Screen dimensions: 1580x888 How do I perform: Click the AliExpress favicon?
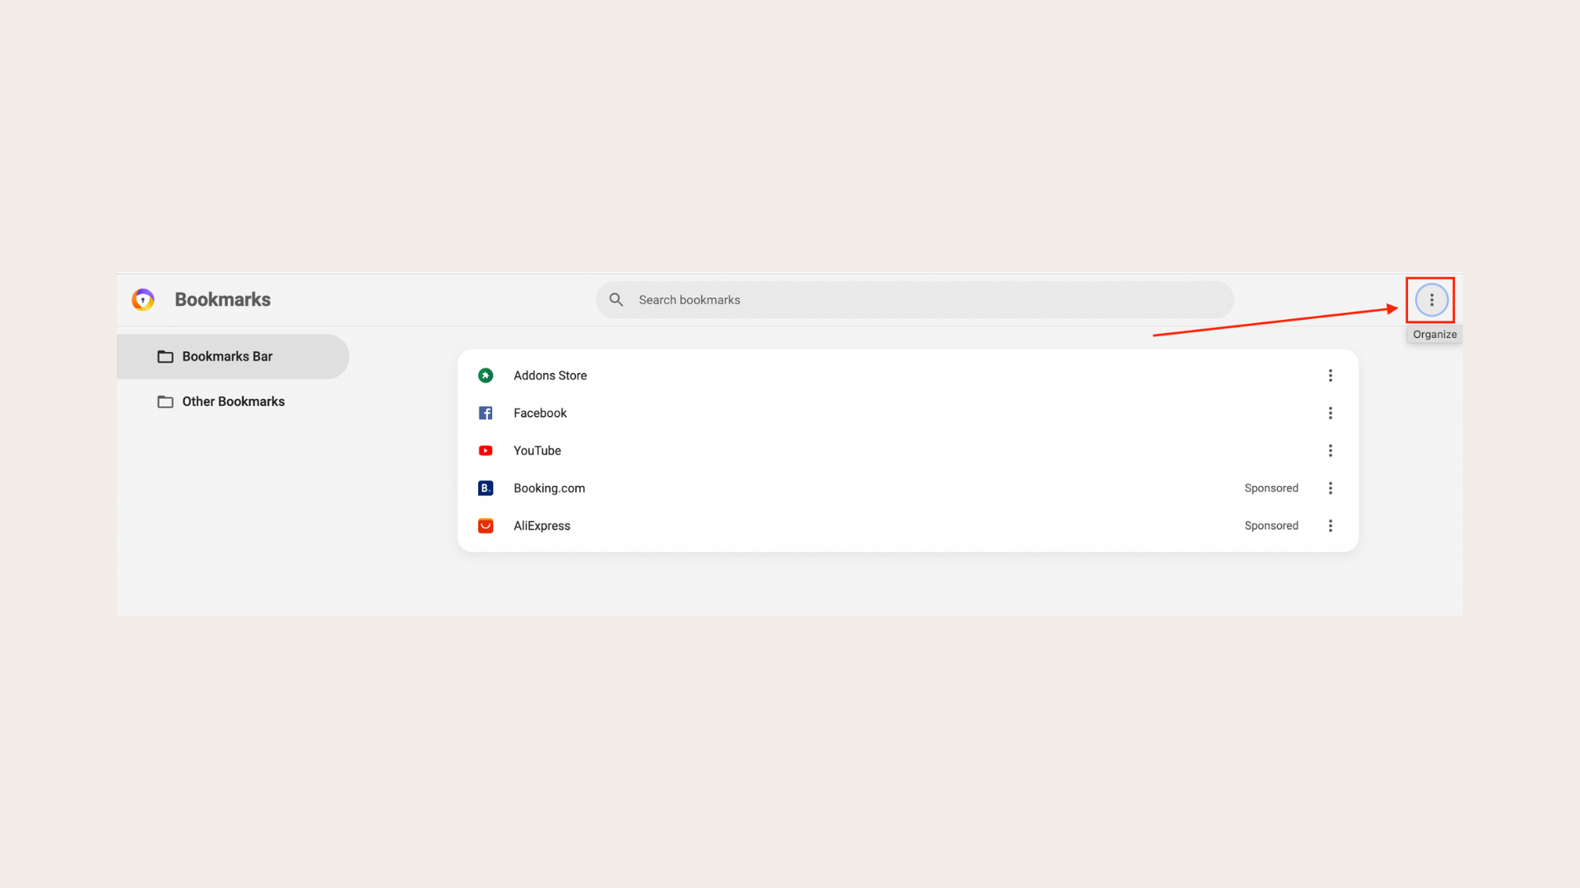[x=486, y=526]
